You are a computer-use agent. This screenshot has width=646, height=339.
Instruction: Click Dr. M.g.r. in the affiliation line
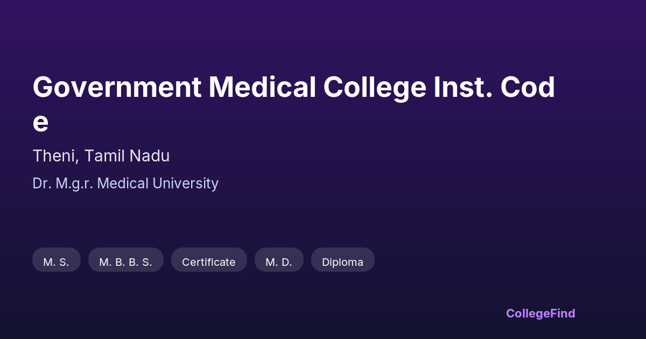63,183
